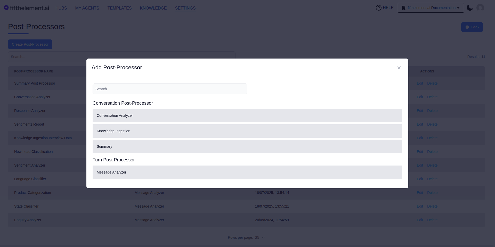
Task: Click 'Product Categorization' table cell
Action: [x=33, y=193]
